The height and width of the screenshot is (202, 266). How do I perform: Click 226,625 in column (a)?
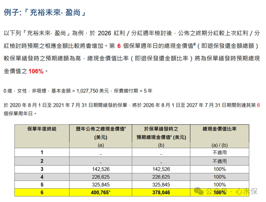tap(101, 177)
